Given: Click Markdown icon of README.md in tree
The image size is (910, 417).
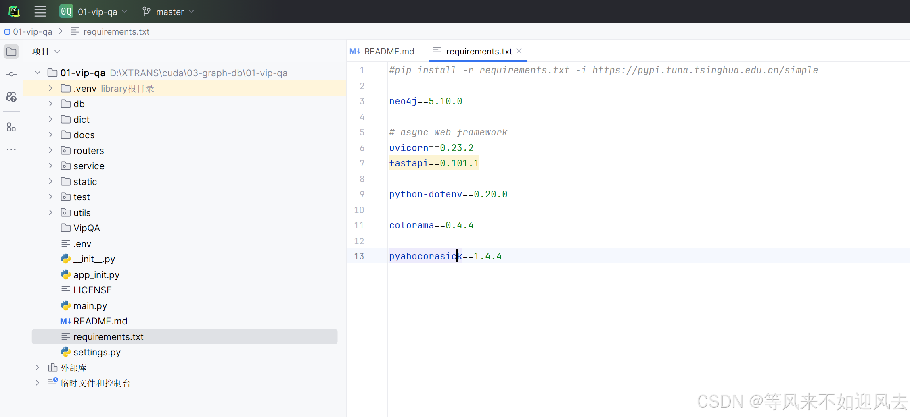Looking at the screenshot, I should coord(66,321).
